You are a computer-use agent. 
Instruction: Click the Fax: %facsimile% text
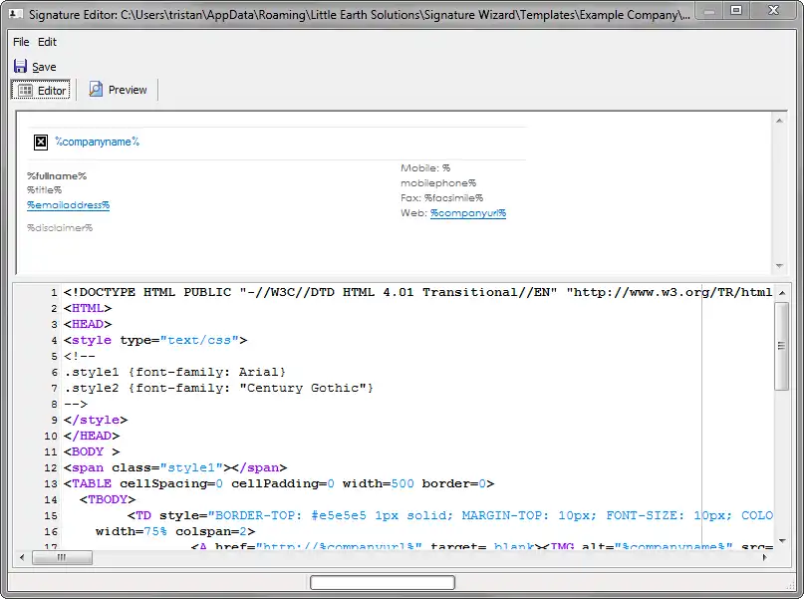[442, 198]
